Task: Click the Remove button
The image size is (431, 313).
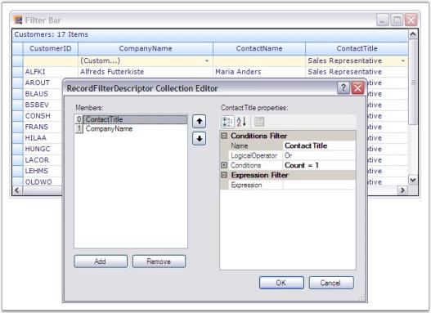Action: (159, 262)
